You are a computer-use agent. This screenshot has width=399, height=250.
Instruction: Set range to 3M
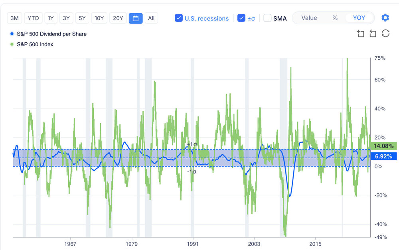[x=15, y=18]
